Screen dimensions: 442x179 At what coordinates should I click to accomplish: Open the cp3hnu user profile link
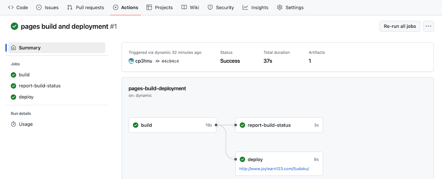pos(142,61)
